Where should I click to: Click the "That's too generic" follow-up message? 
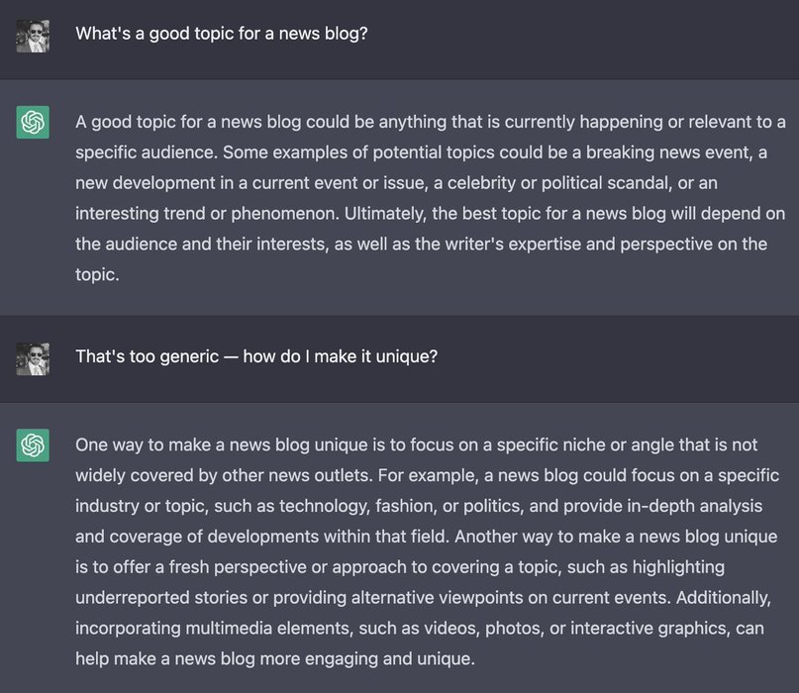coord(256,355)
